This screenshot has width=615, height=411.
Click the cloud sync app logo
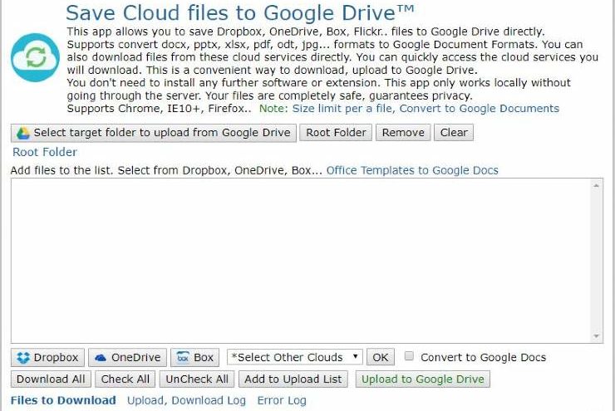35,57
